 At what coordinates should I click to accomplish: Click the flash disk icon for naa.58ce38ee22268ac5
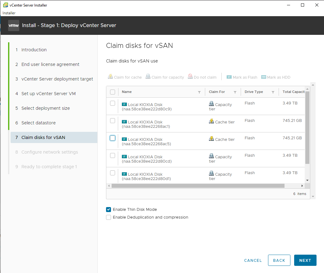point(124,139)
